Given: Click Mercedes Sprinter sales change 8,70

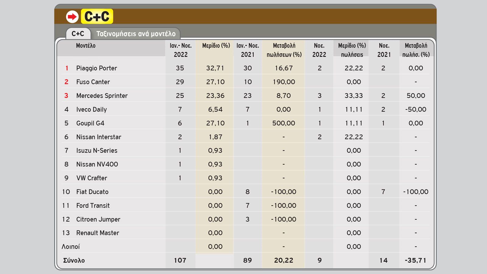Looking at the screenshot, I should click(x=284, y=96).
